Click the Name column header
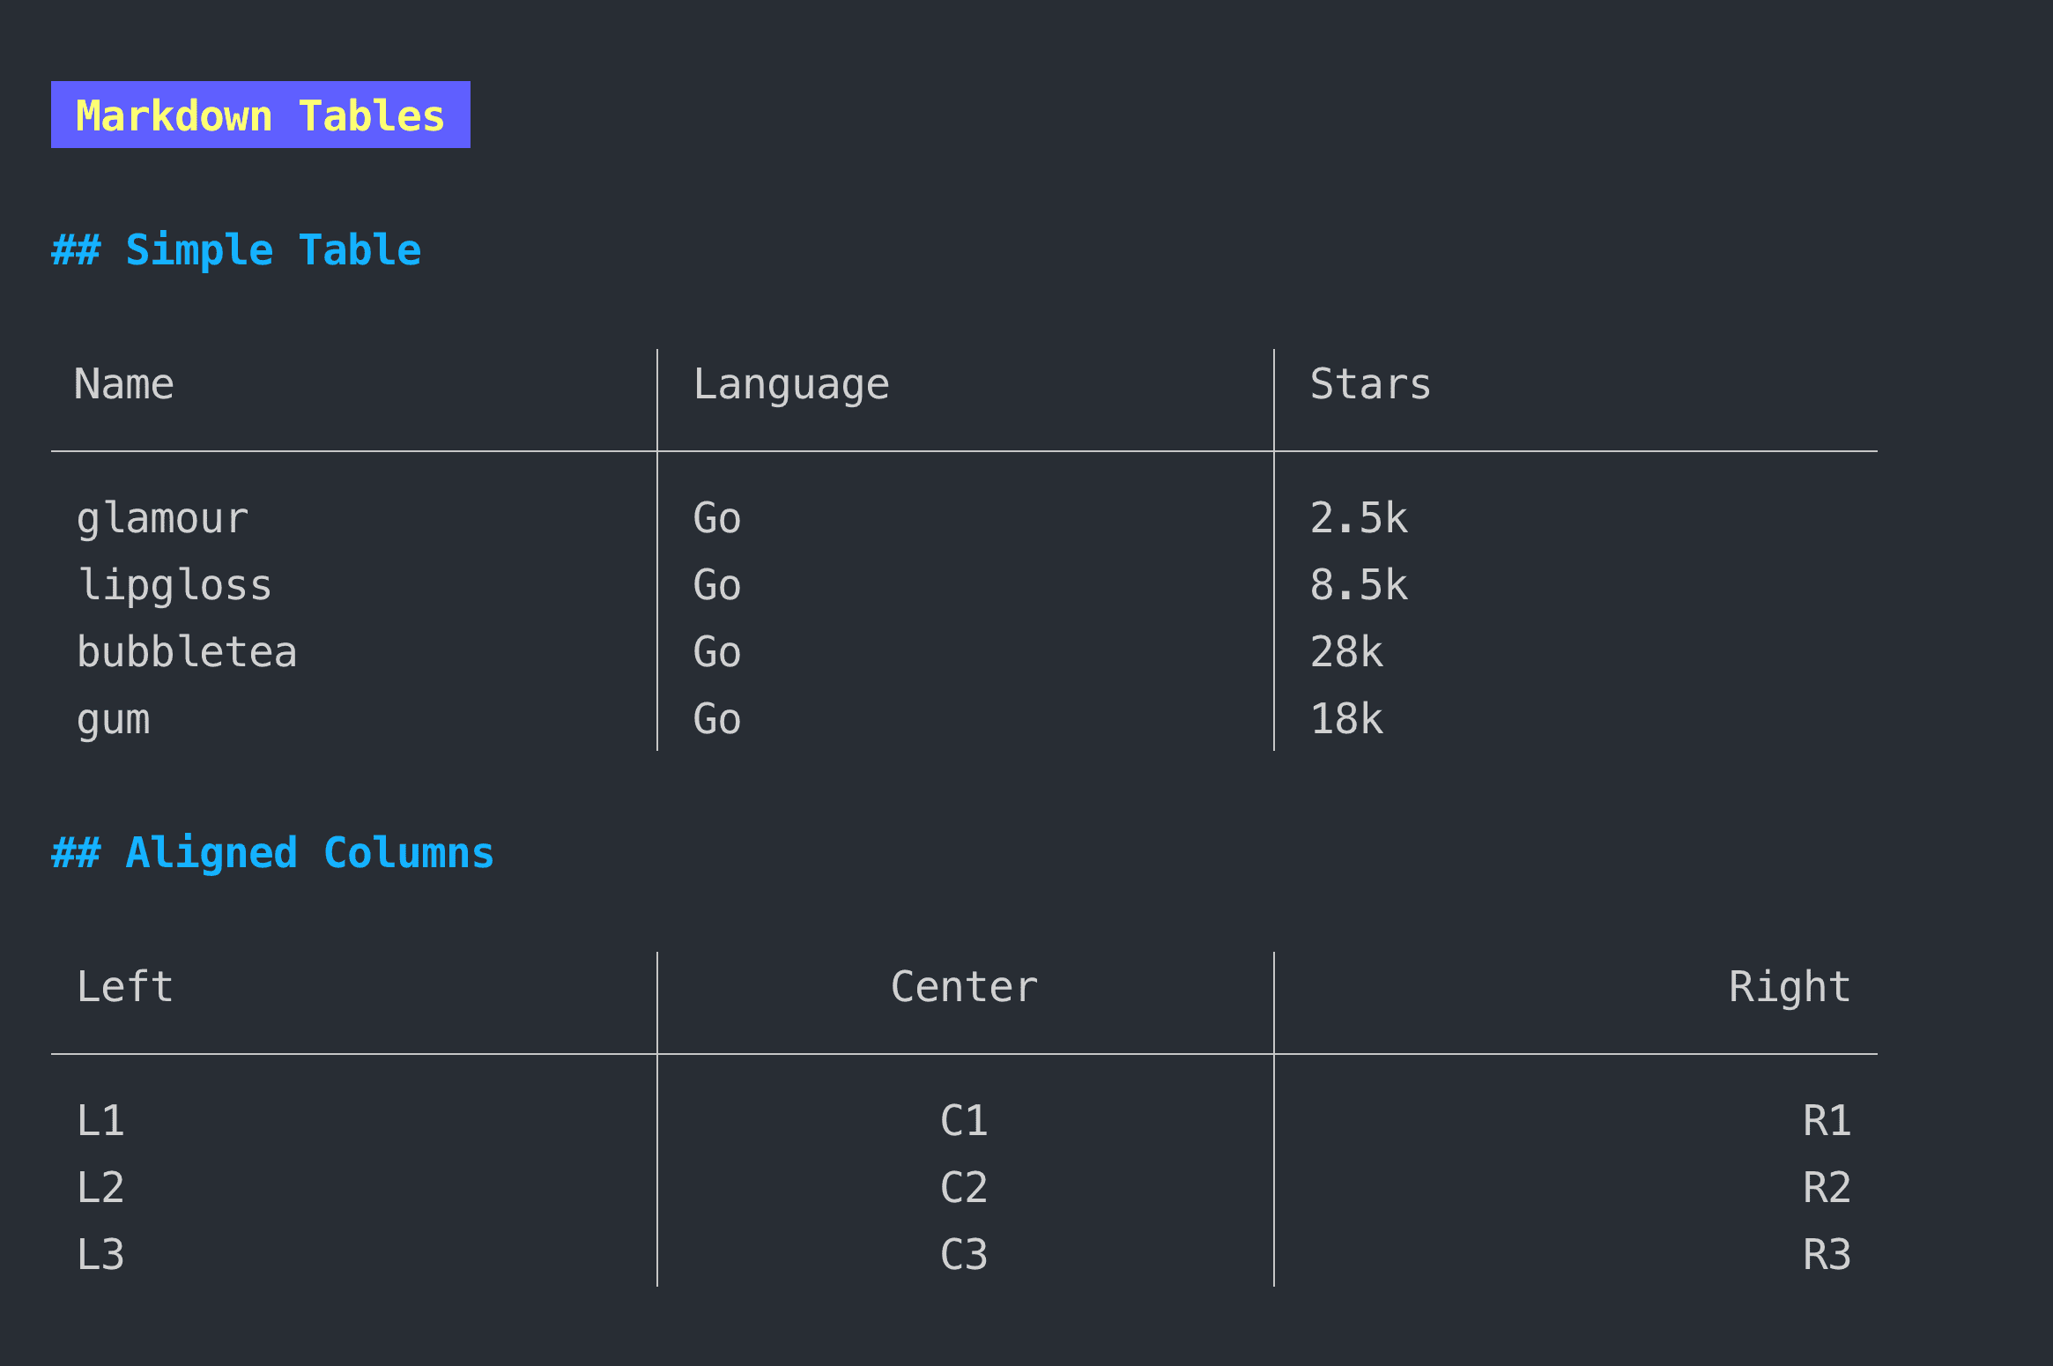 (x=124, y=384)
